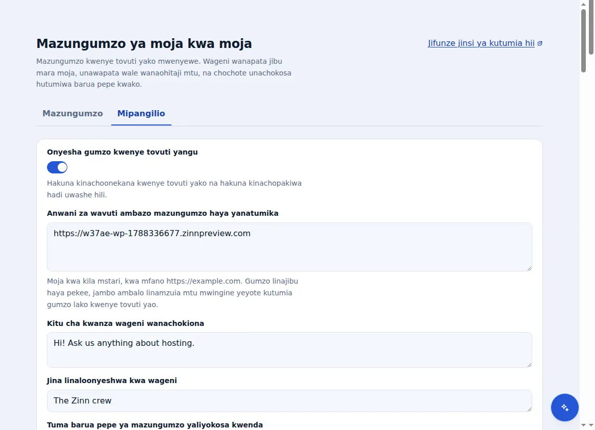Click the scrollbar up arrow
Viewport: 595px width, 430px height.
point(584,4)
